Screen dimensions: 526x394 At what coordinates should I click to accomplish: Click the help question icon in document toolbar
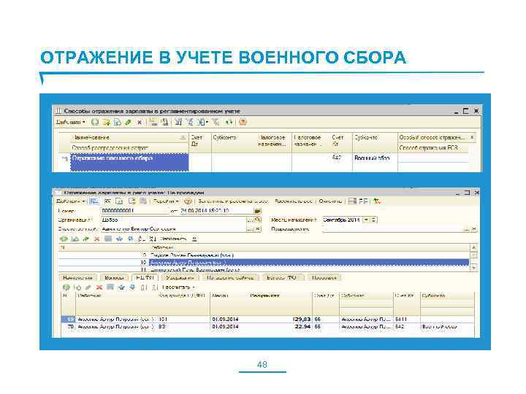[x=188, y=201]
